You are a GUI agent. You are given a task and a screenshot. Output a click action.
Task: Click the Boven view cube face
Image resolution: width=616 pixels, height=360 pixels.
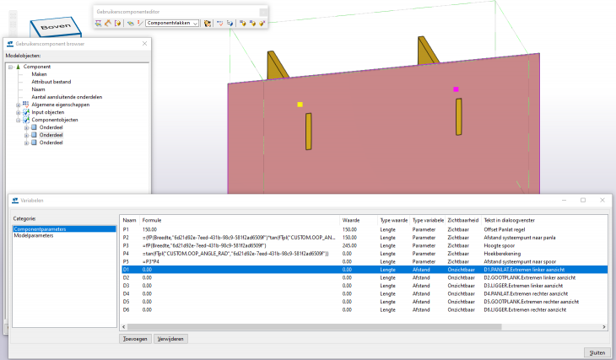coord(56,27)
